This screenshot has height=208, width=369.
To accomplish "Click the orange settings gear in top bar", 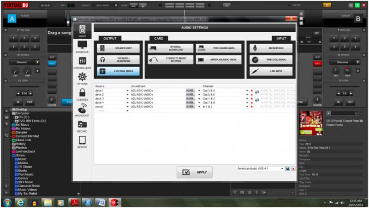I will point(327,5).
